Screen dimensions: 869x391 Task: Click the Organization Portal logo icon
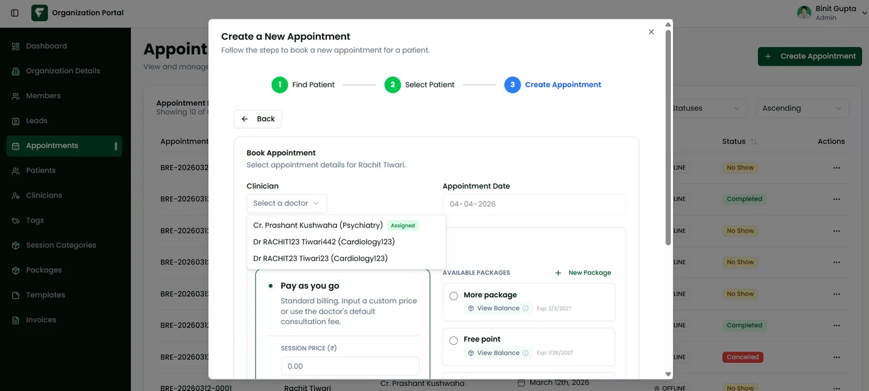(x=40, y=12)
